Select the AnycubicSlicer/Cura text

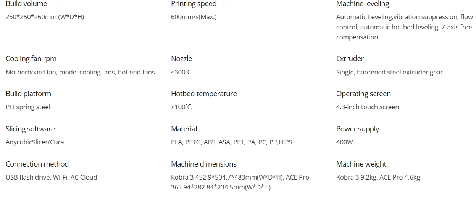click(x=35, y=142)
